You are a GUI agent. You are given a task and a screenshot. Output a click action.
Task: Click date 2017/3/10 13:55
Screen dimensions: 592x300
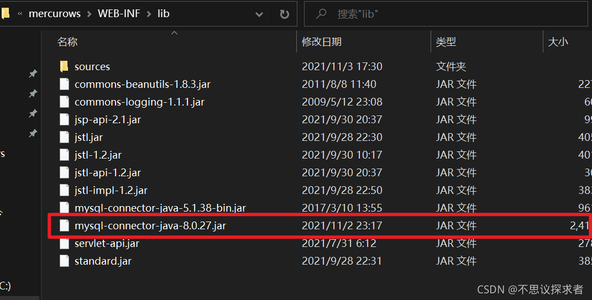(x=342, y=208)
